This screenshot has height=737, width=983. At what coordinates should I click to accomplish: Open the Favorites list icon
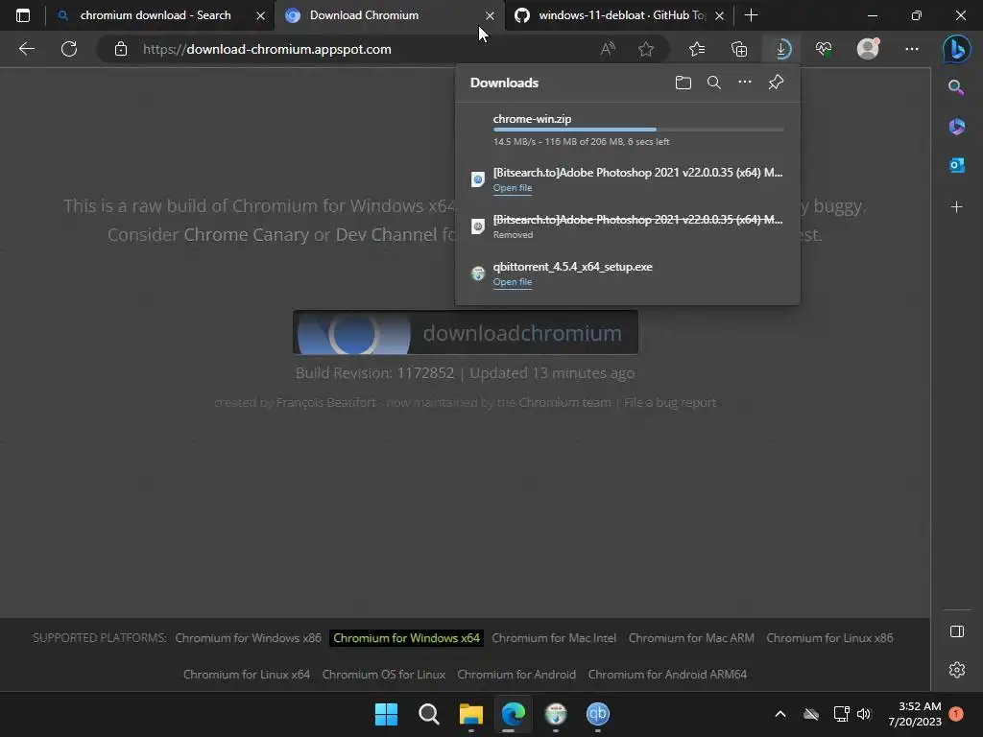point(697,49)
